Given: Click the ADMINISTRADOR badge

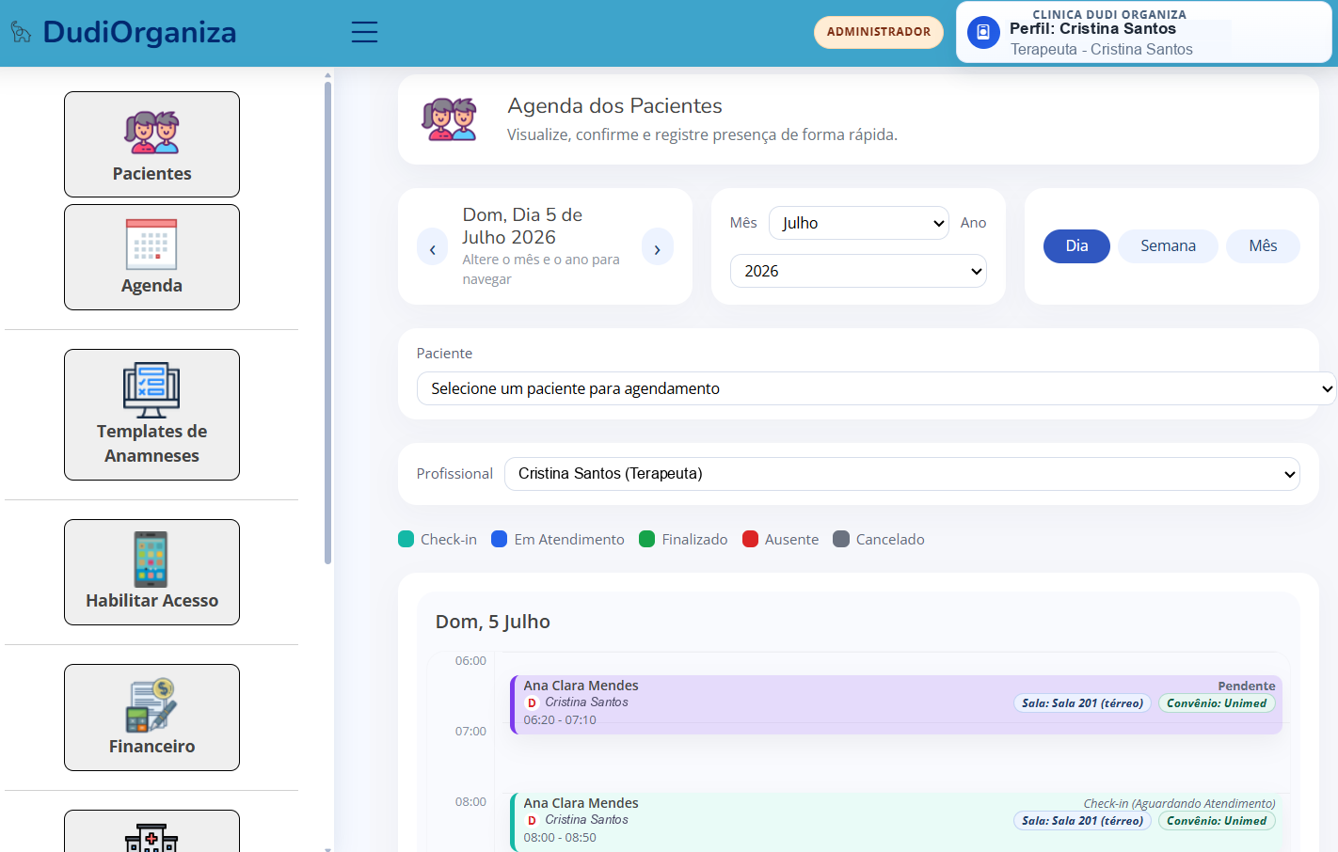Looking at the screenshot, I should pos(879,32).
